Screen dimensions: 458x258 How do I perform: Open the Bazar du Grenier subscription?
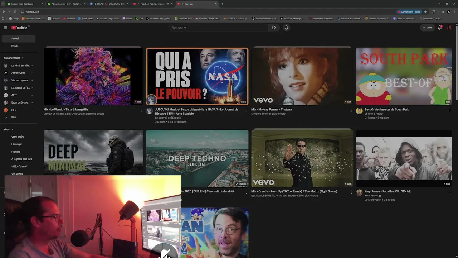point(19,102)
